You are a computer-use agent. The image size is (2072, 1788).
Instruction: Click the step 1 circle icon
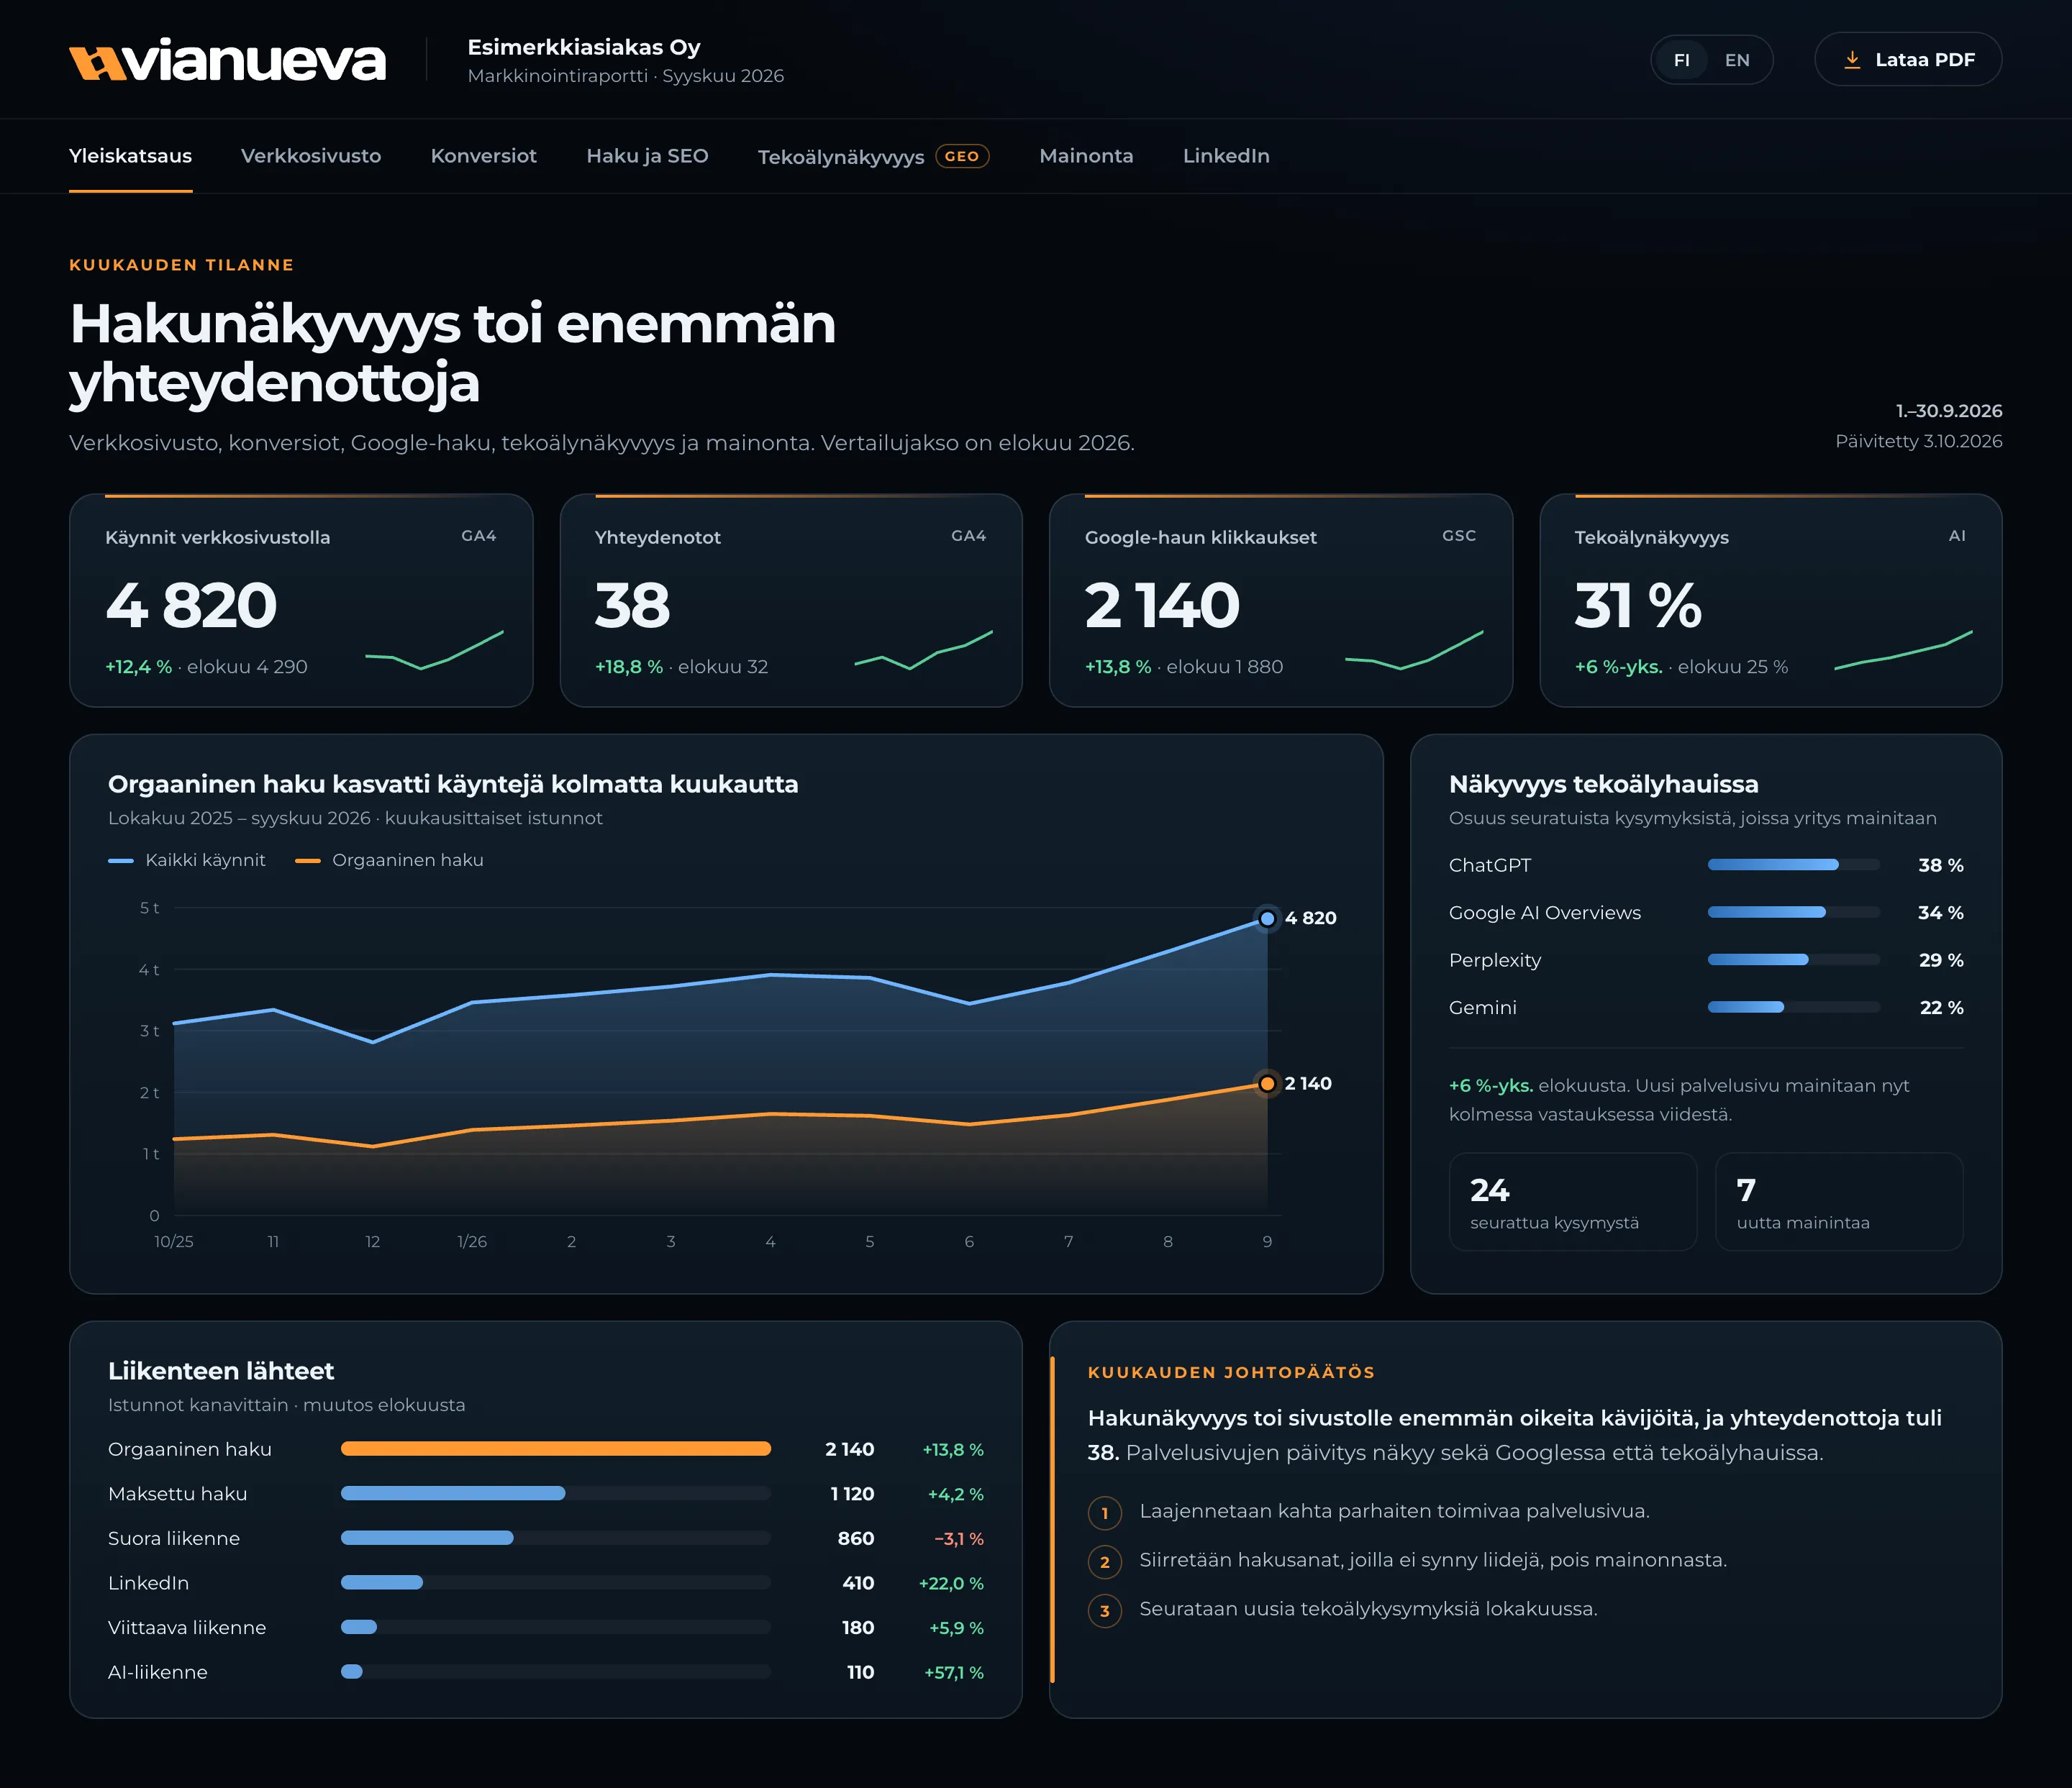coord(1105,1513)
